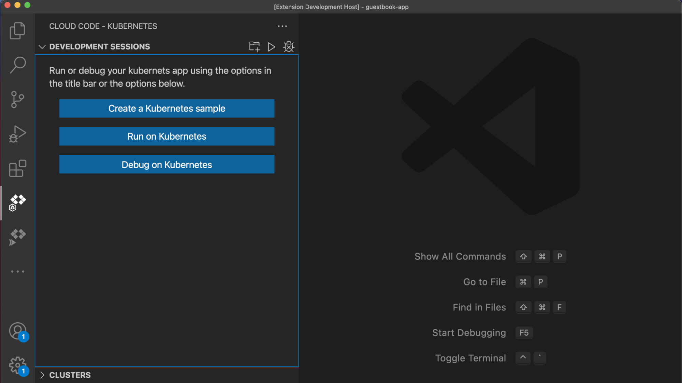The image size is (682, 383).
Task: Open the Extensions view
Action: click(17, 168)
